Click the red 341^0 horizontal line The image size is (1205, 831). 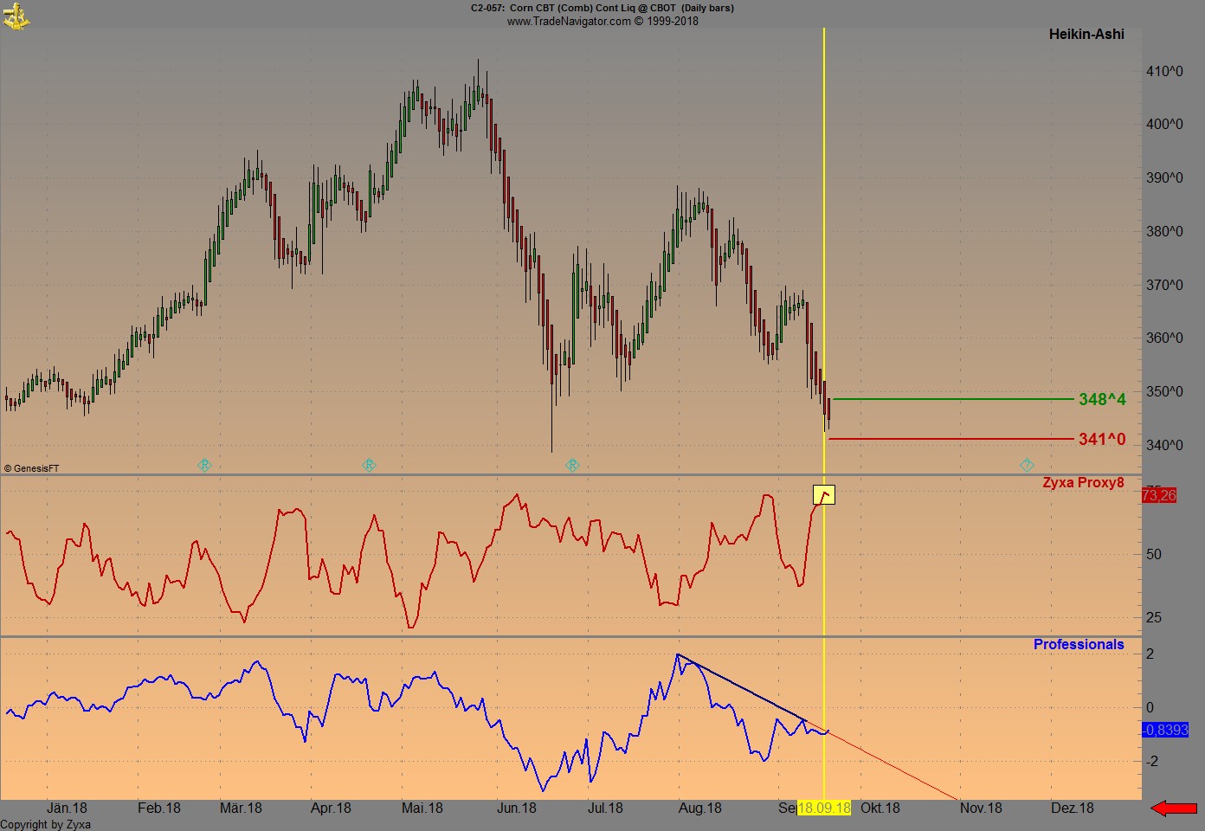950,439
